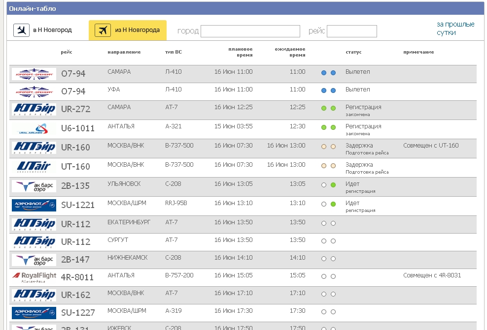Click the 'тип ВС' column header
This screenshot has height=330, width=487.
pyautogui.click(x=174, y=52)
